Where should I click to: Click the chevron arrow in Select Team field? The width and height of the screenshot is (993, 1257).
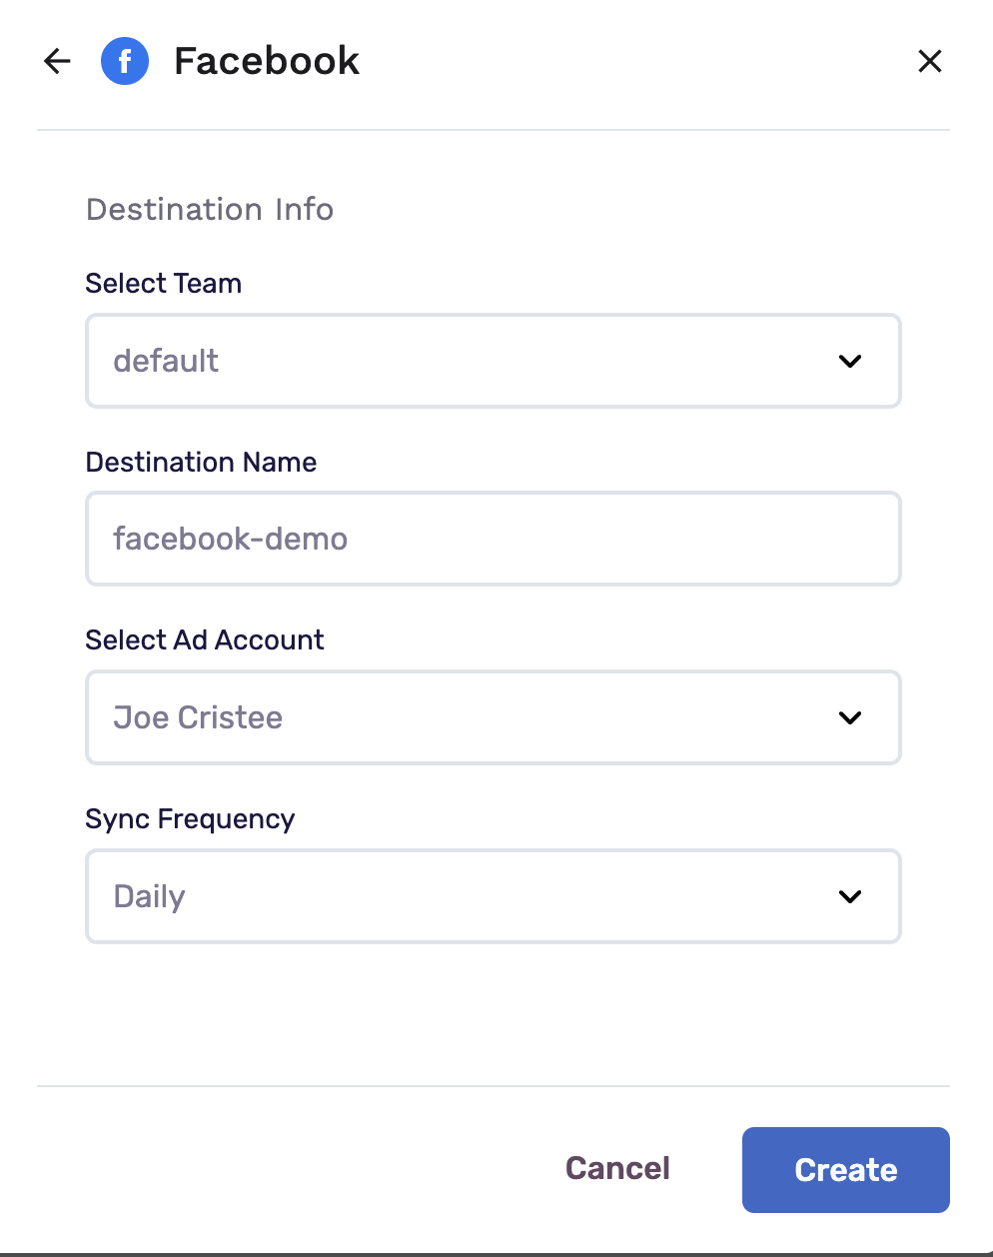pyautogui.click(x=850, y=361)
